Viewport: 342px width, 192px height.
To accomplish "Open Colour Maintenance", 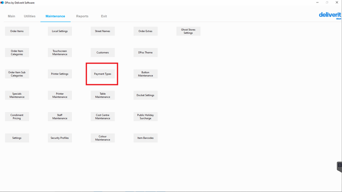I will pyautogui.click(x=102, y=138).
